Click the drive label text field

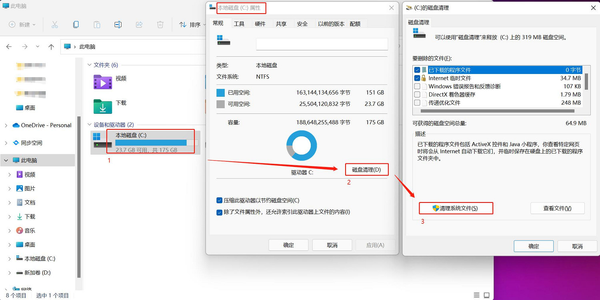322,44
